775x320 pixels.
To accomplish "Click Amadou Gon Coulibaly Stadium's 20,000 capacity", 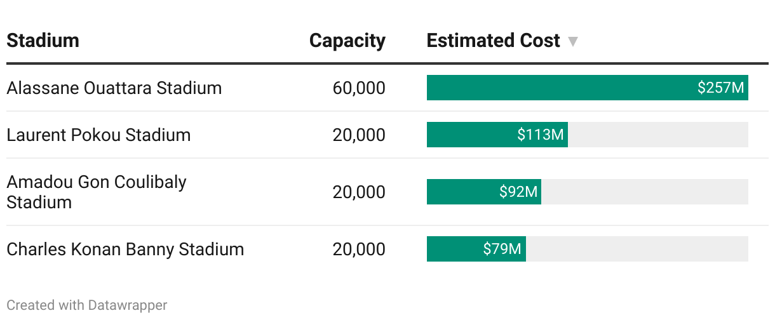I will (358, 192).
